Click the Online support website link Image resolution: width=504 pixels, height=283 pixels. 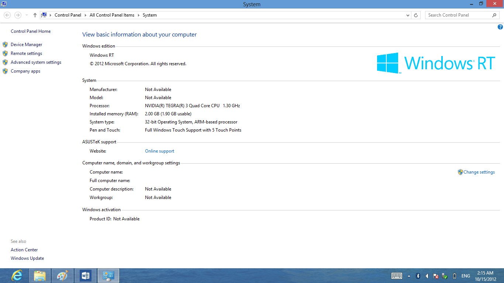pyautogui.click(x=159, y=151)
